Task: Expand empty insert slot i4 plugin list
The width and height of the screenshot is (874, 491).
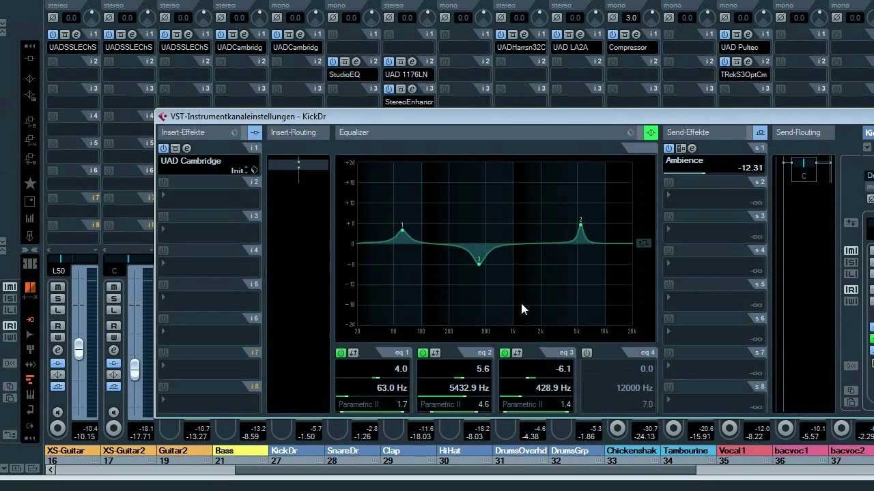Action: click(163, 263)
